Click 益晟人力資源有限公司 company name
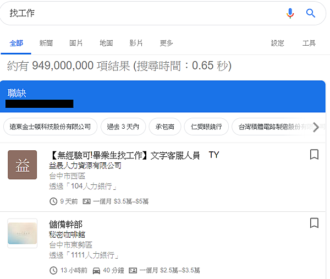Screen dimensions: 330x279 coord(85,166)
